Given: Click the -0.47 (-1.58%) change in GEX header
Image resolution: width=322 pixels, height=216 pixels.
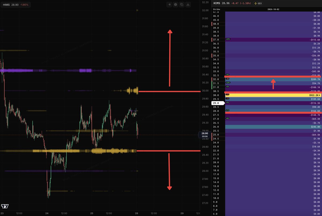Looking at the screenshot, I should pos(241,4).
